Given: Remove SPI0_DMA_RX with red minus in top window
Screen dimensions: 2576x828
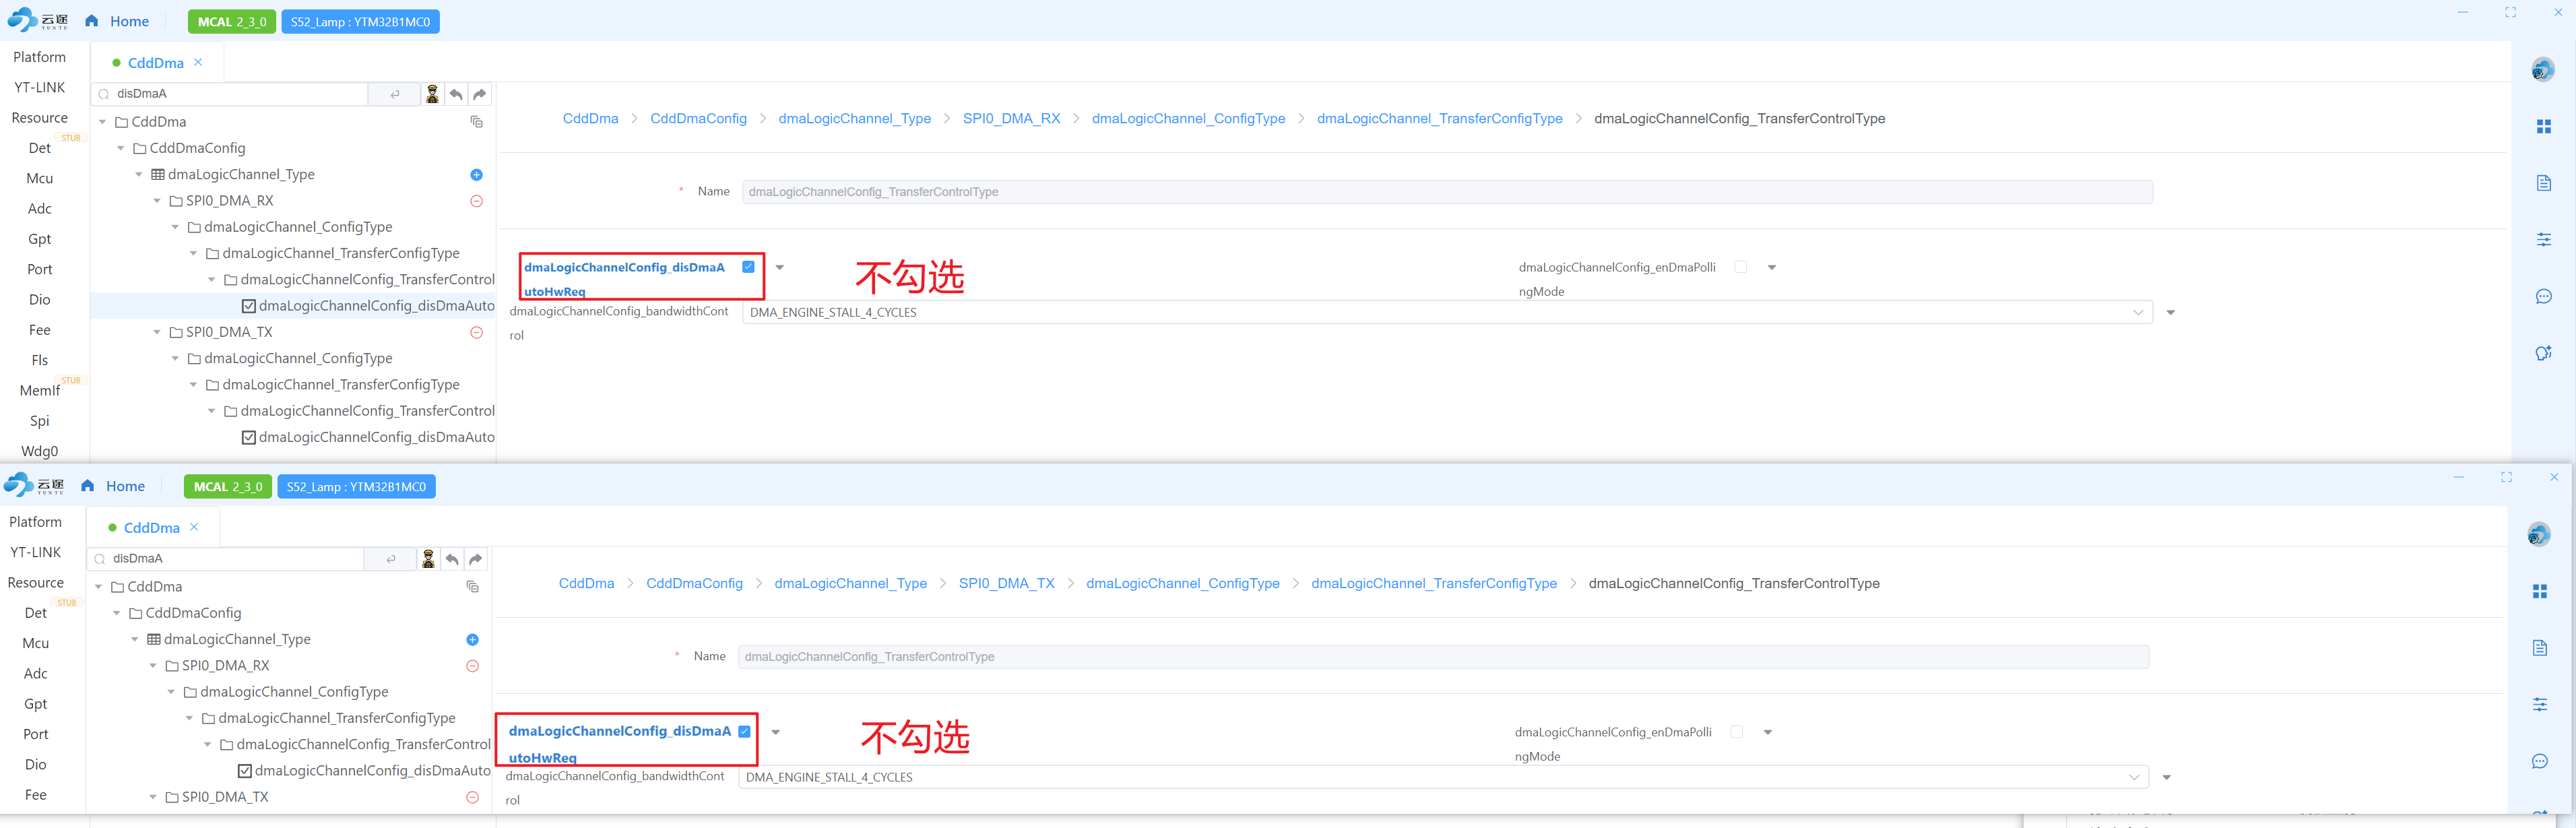Looking at the screenshot, I should coord(477,201).
